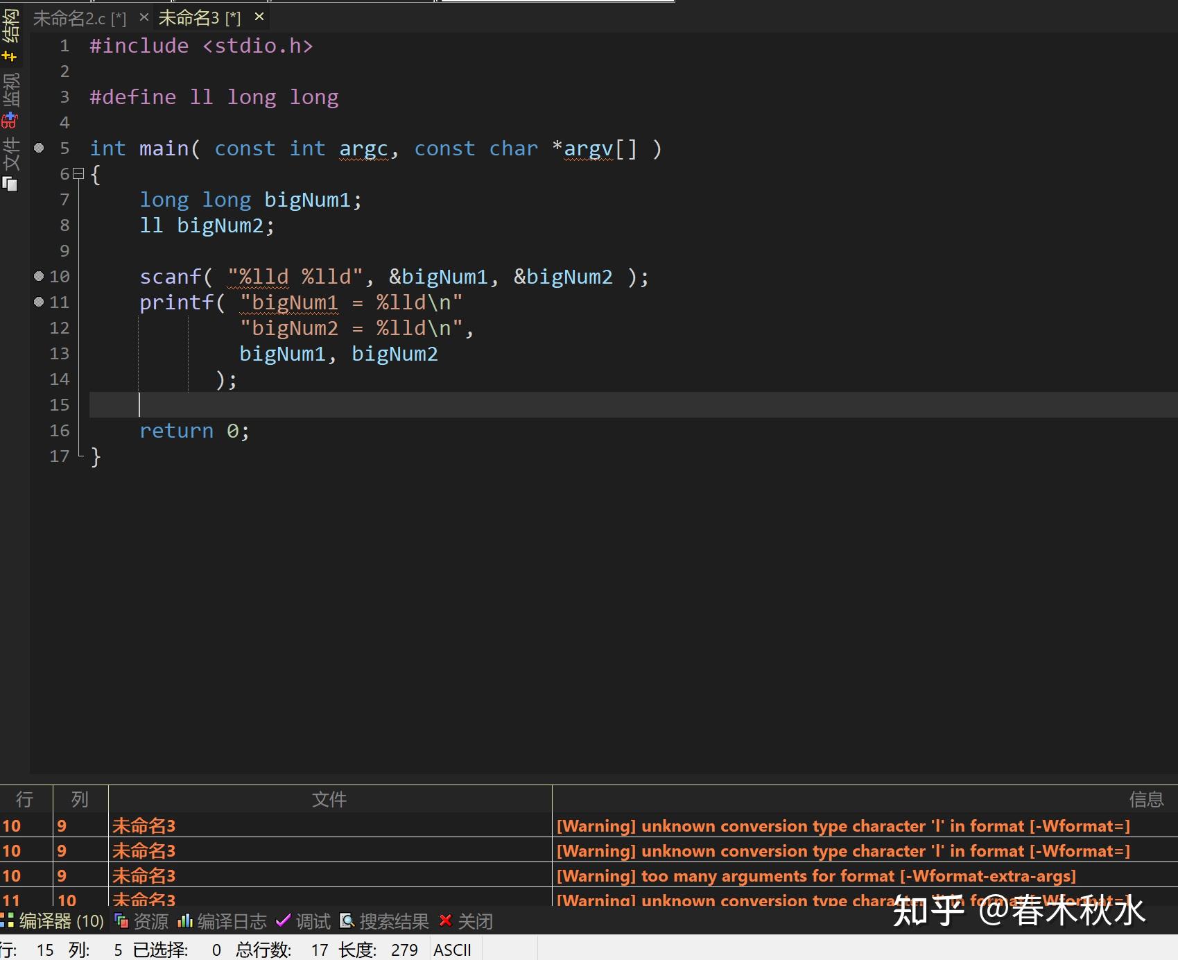Click the 长度 279 status bar entry

tap(379, 950)
